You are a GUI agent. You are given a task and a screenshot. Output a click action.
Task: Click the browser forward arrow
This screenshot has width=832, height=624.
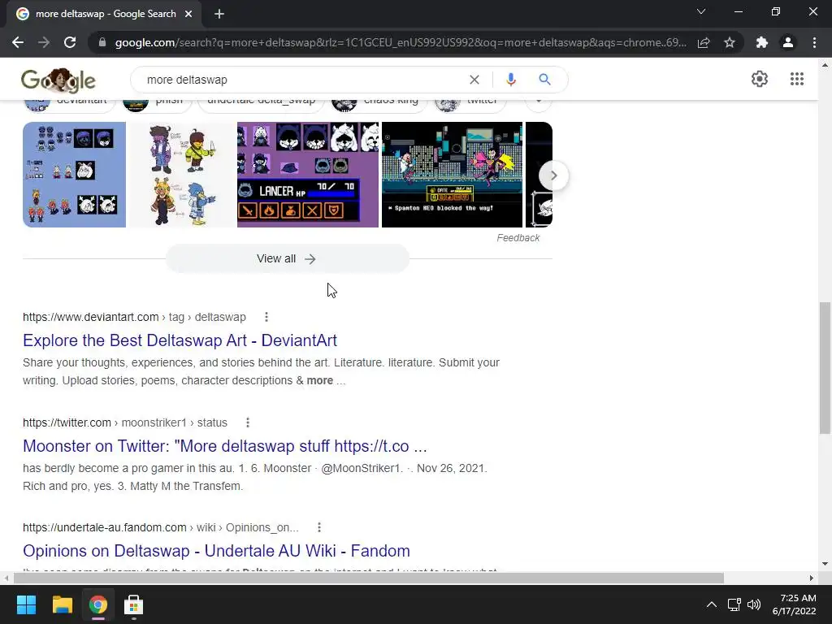tap(44, 42)
